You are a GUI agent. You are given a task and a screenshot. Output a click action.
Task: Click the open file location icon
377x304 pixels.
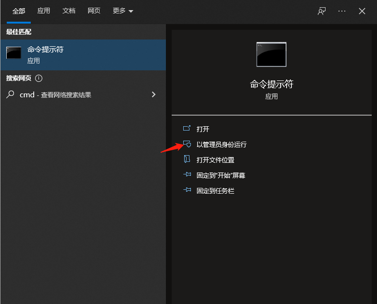tap(187, 159)
